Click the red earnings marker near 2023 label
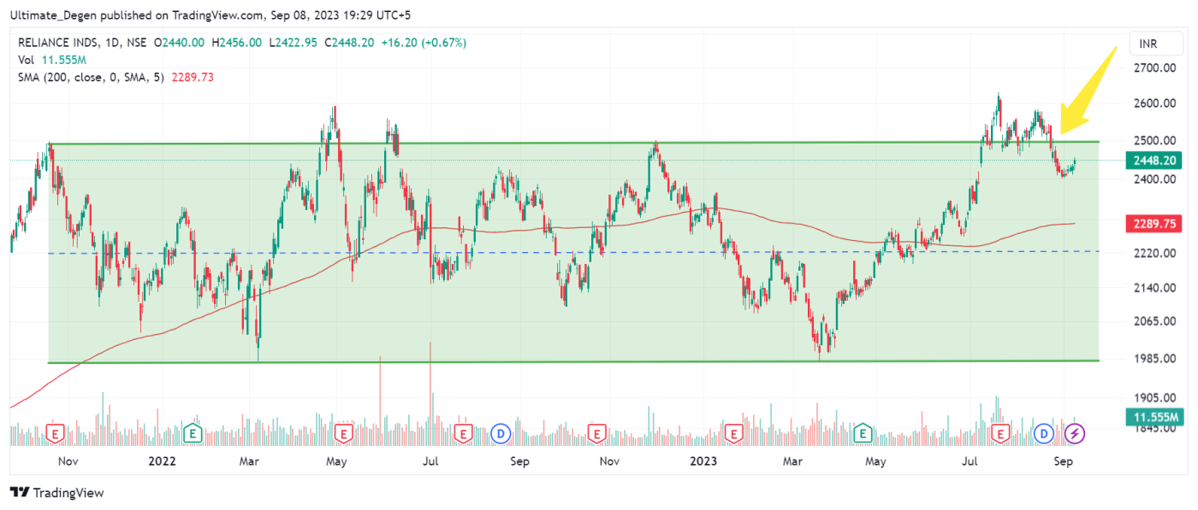The width and height of the screenshot is (1198, 510). [733, 434]
